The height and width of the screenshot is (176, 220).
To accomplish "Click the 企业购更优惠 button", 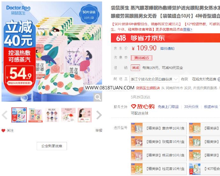I will pyautogui.click(x=52, y=146).
